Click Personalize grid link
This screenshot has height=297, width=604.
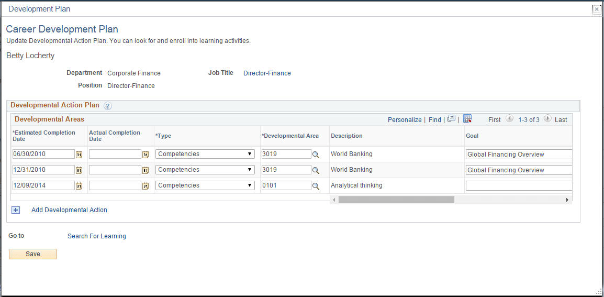pyautogui.click(x=405, y=120)
